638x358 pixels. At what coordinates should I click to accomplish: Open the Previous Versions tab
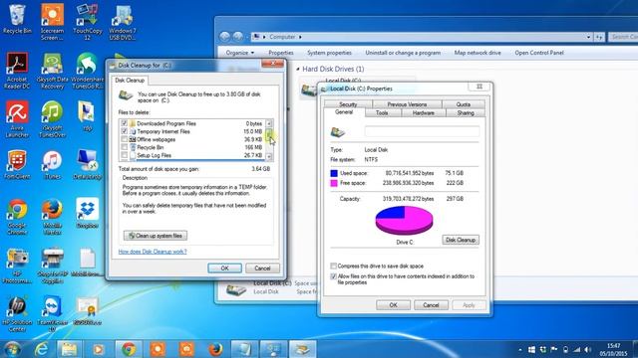407,104
